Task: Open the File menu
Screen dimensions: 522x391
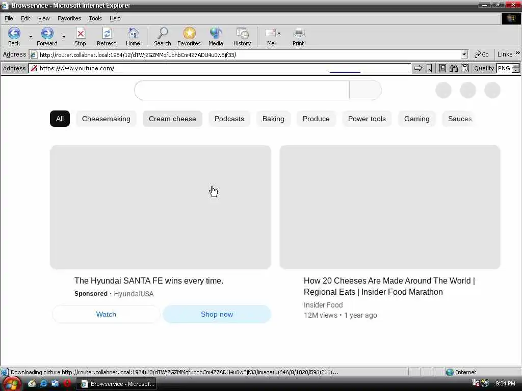Action: (x=9, y=18)
